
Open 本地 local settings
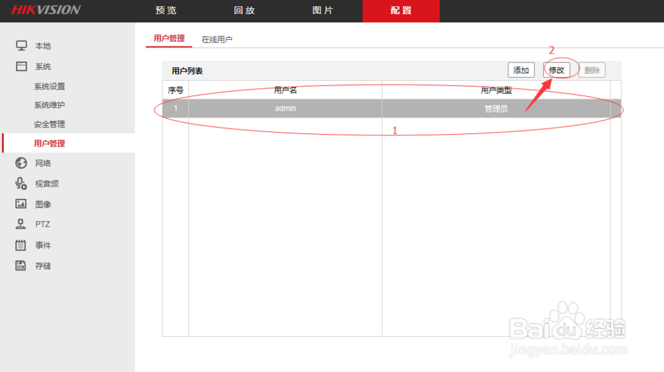tap(43, 46)
